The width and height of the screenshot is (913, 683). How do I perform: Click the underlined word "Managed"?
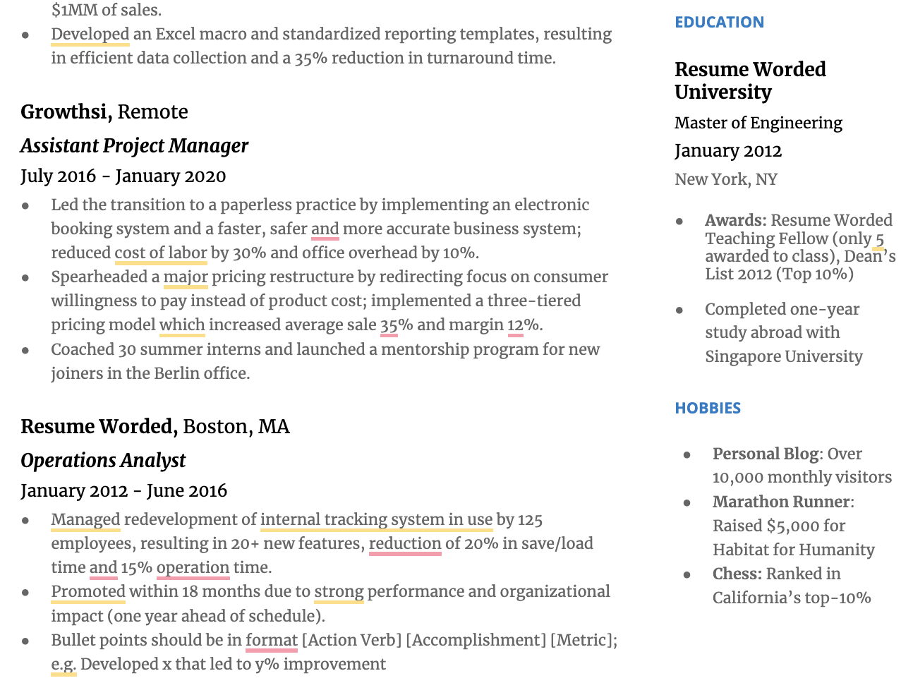pos(85,520)
